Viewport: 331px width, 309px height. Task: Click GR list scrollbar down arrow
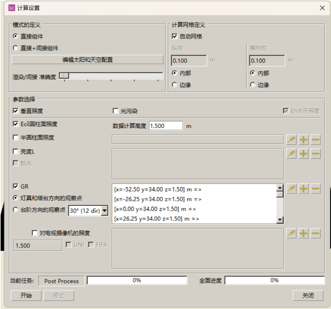point(280,220)
